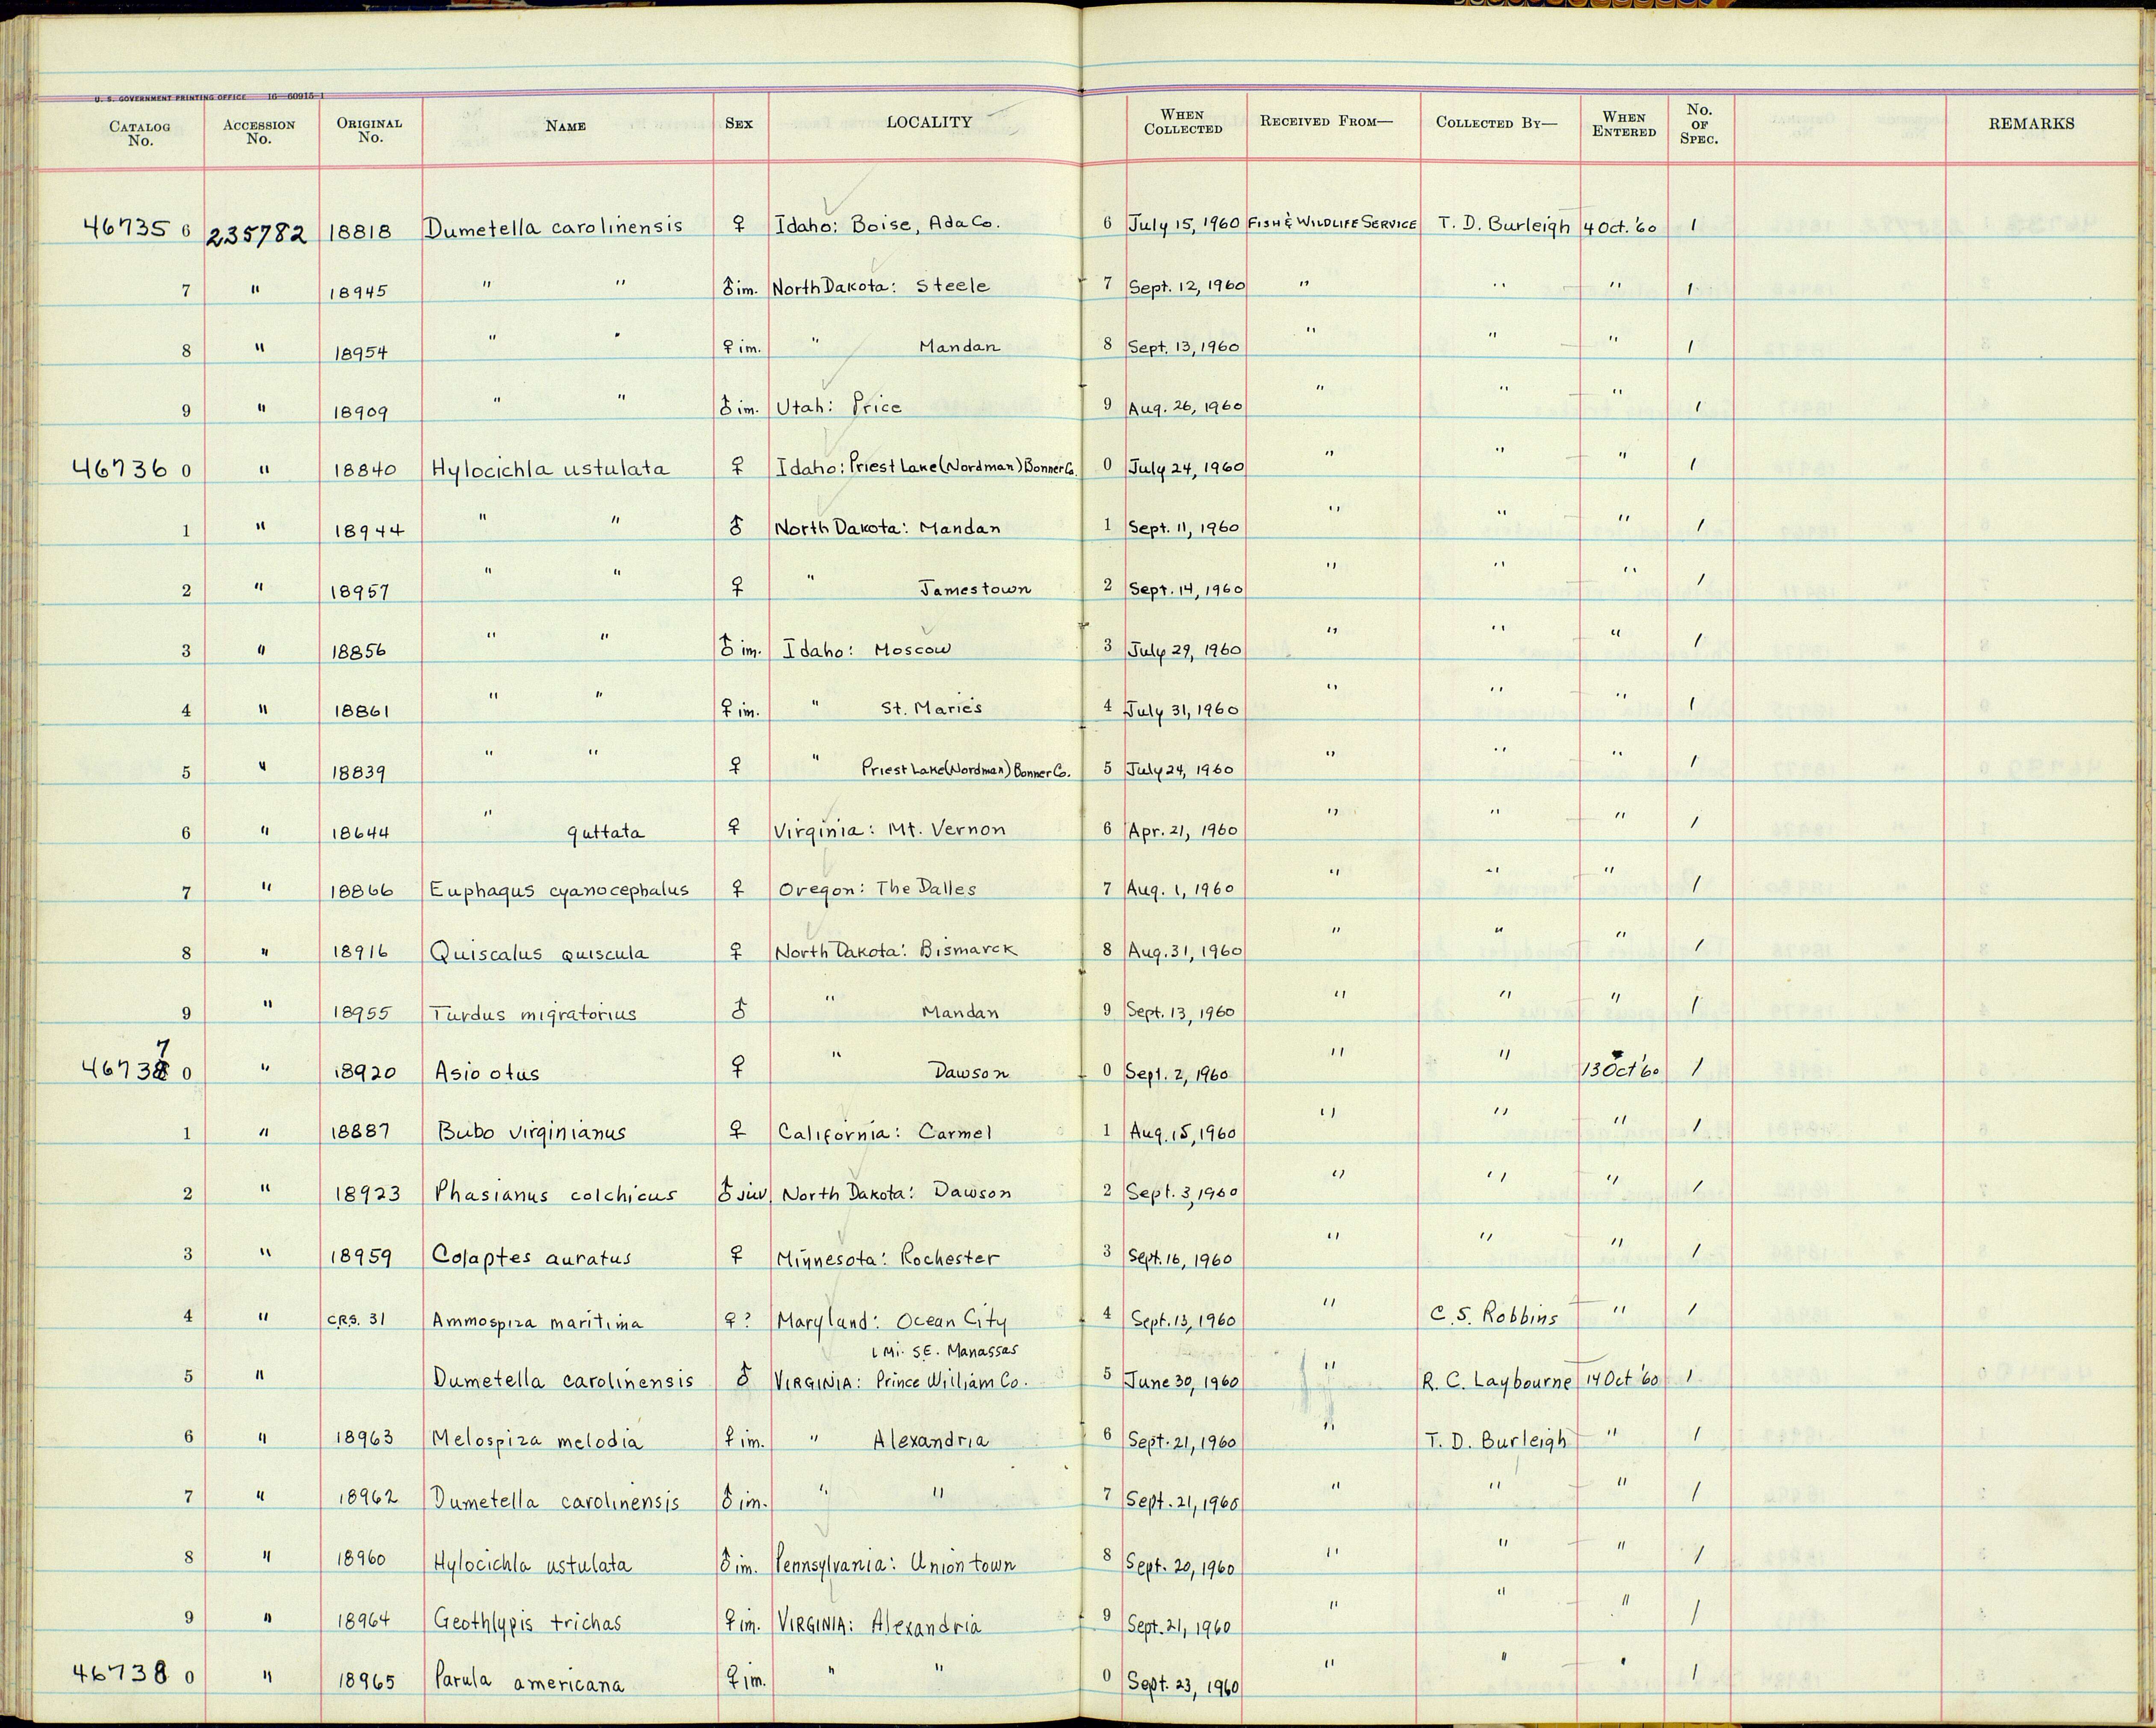Click the locality 'St. Maries'
Screen dimensions: 2156x1728
pos(931,707)
